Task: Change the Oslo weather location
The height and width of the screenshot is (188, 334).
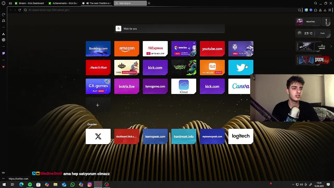Action: point(323,33)
